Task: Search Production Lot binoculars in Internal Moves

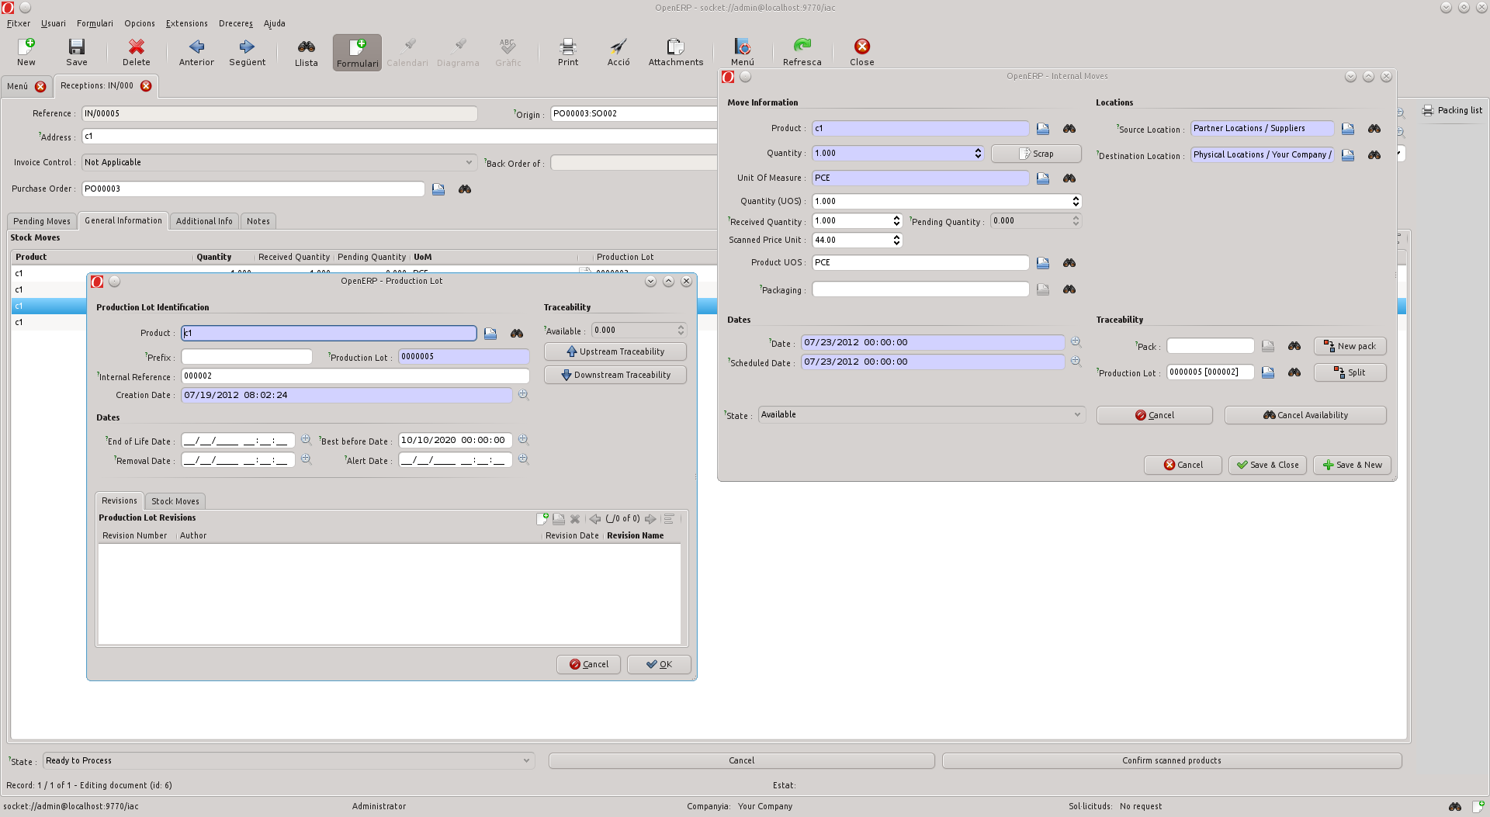Action: point(1294,372)
